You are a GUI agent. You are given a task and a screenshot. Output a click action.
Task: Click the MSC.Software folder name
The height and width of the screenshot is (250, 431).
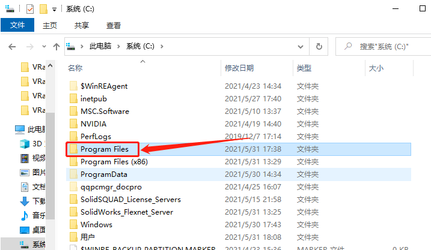pos(105,112)
